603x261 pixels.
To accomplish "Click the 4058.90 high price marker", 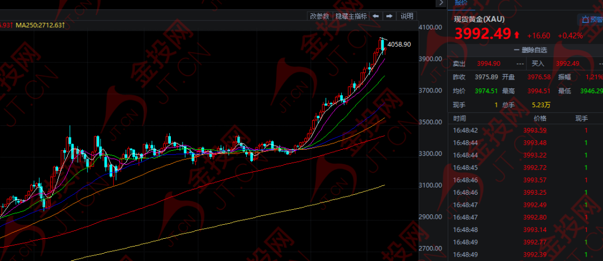I will [x=399, y=44].
